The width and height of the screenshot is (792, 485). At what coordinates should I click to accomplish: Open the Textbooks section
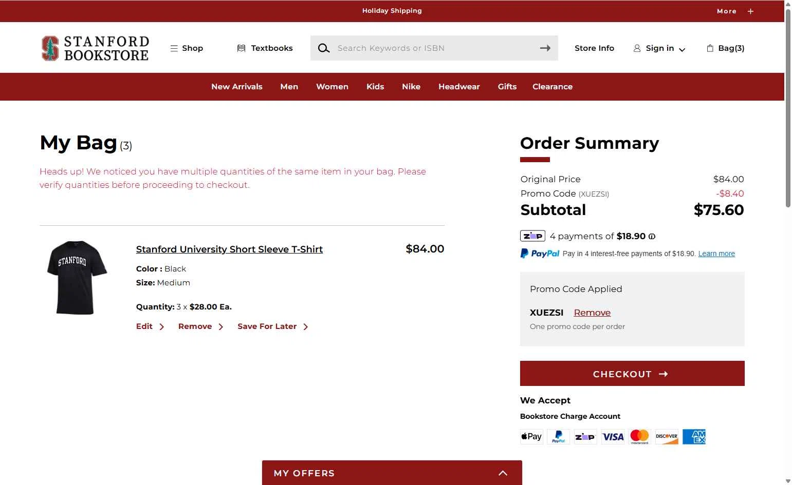coord(265,48)
